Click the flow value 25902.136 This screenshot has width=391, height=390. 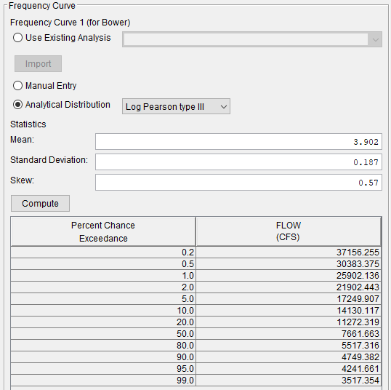(289, 276)
